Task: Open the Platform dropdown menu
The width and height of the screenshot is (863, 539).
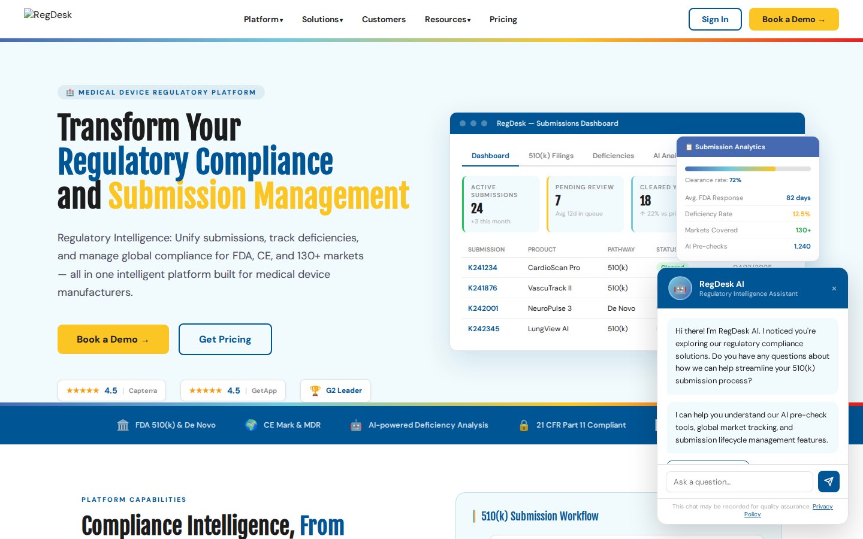Action: point(264,19)
